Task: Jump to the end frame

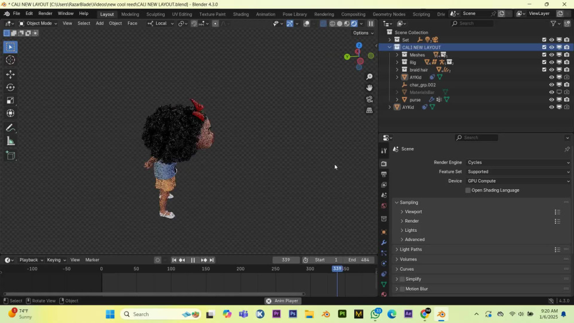Action: pyautogui.click(x=212, y=260)
